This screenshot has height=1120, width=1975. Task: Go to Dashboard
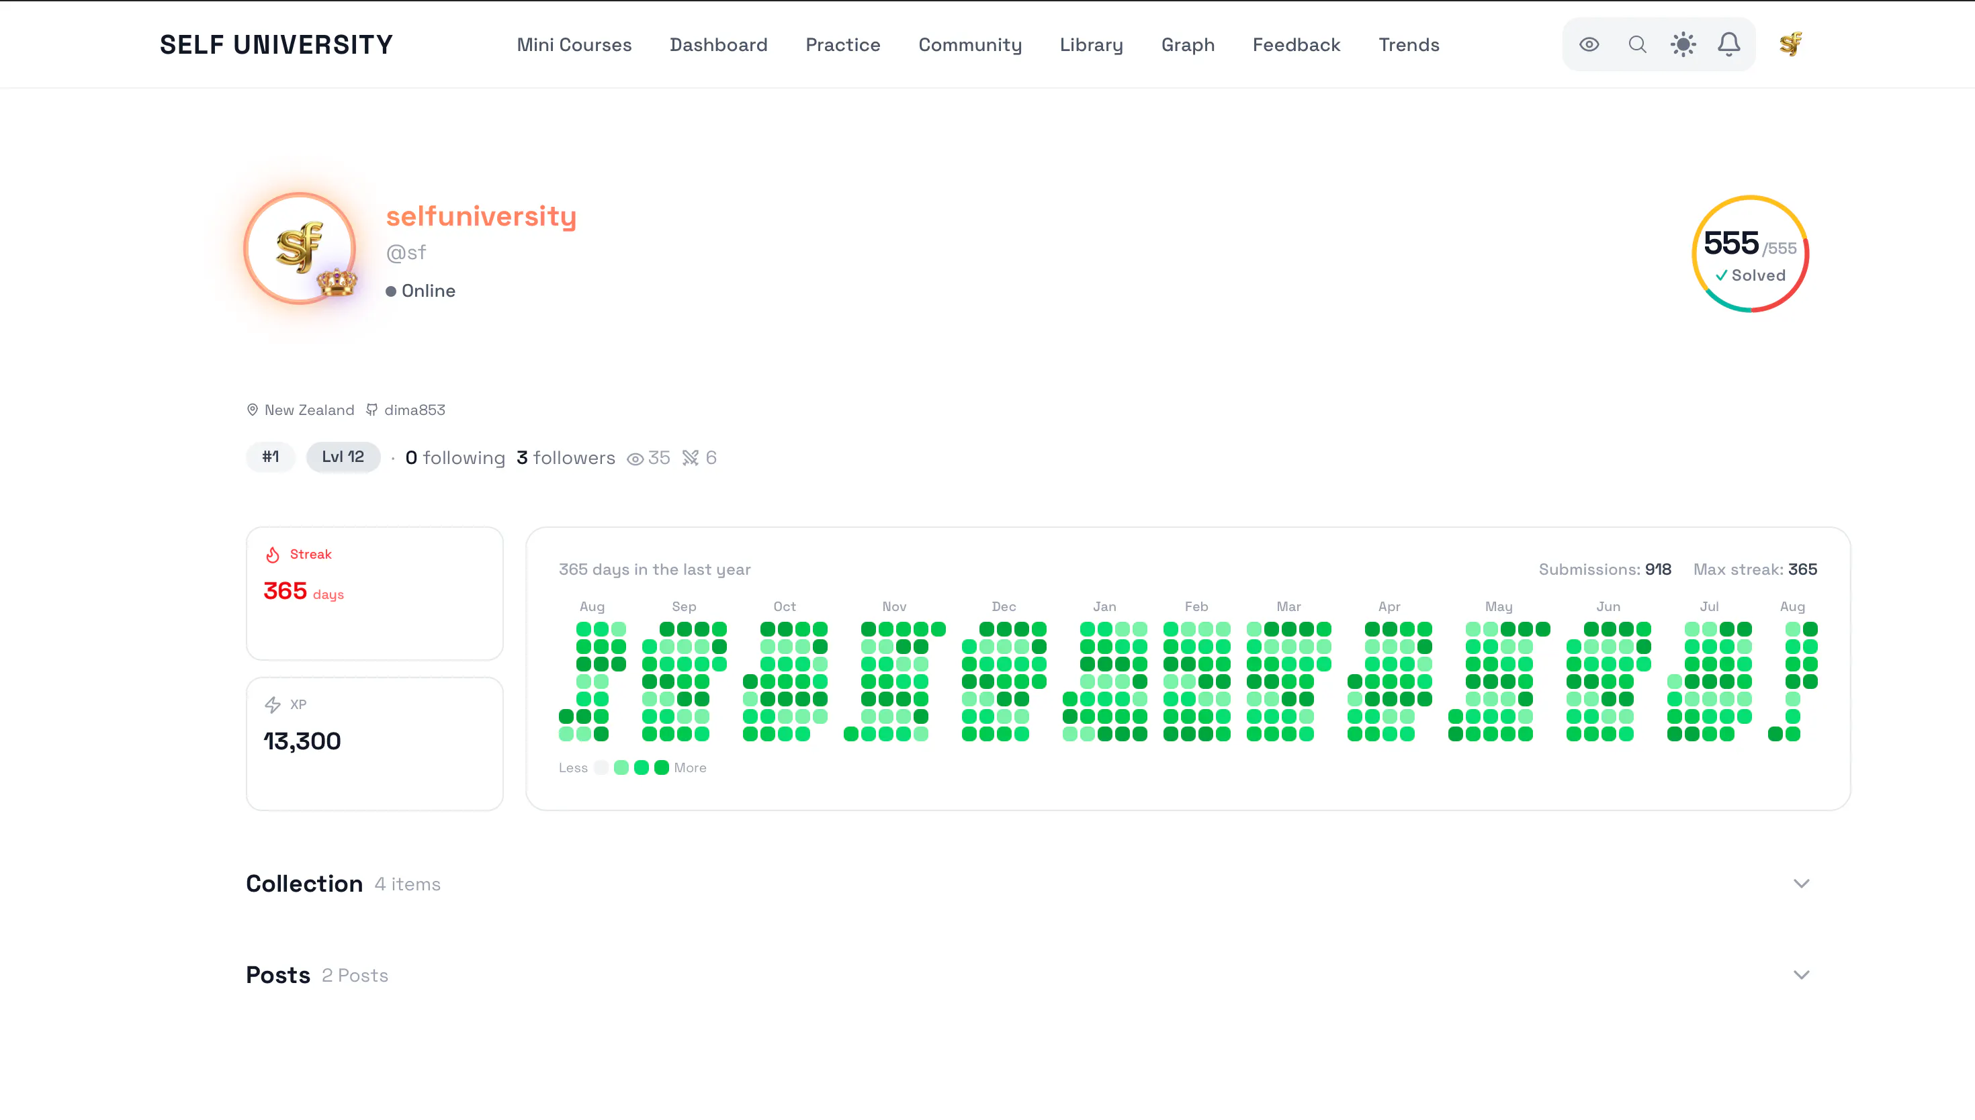coord(718,44)
